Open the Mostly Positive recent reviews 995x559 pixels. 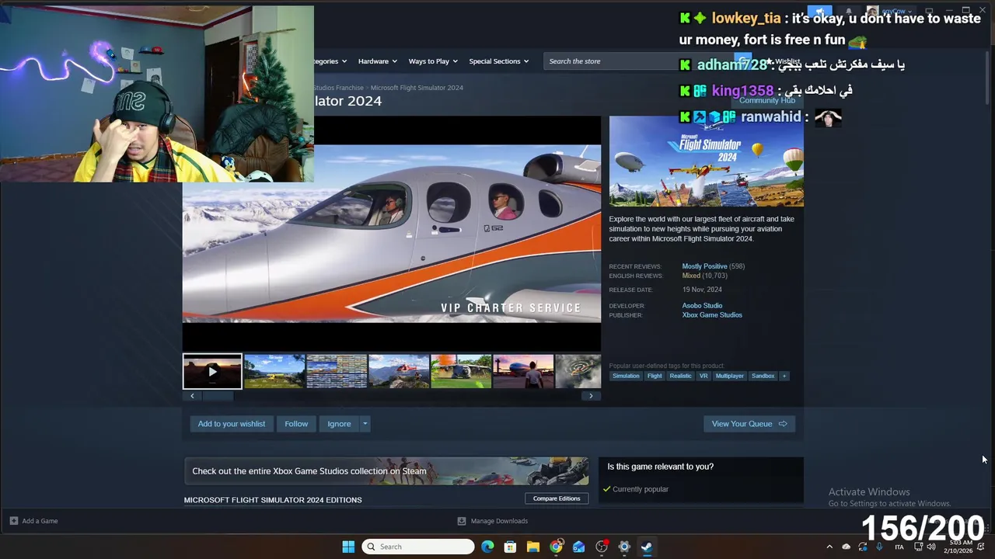[x=704, y=266]
